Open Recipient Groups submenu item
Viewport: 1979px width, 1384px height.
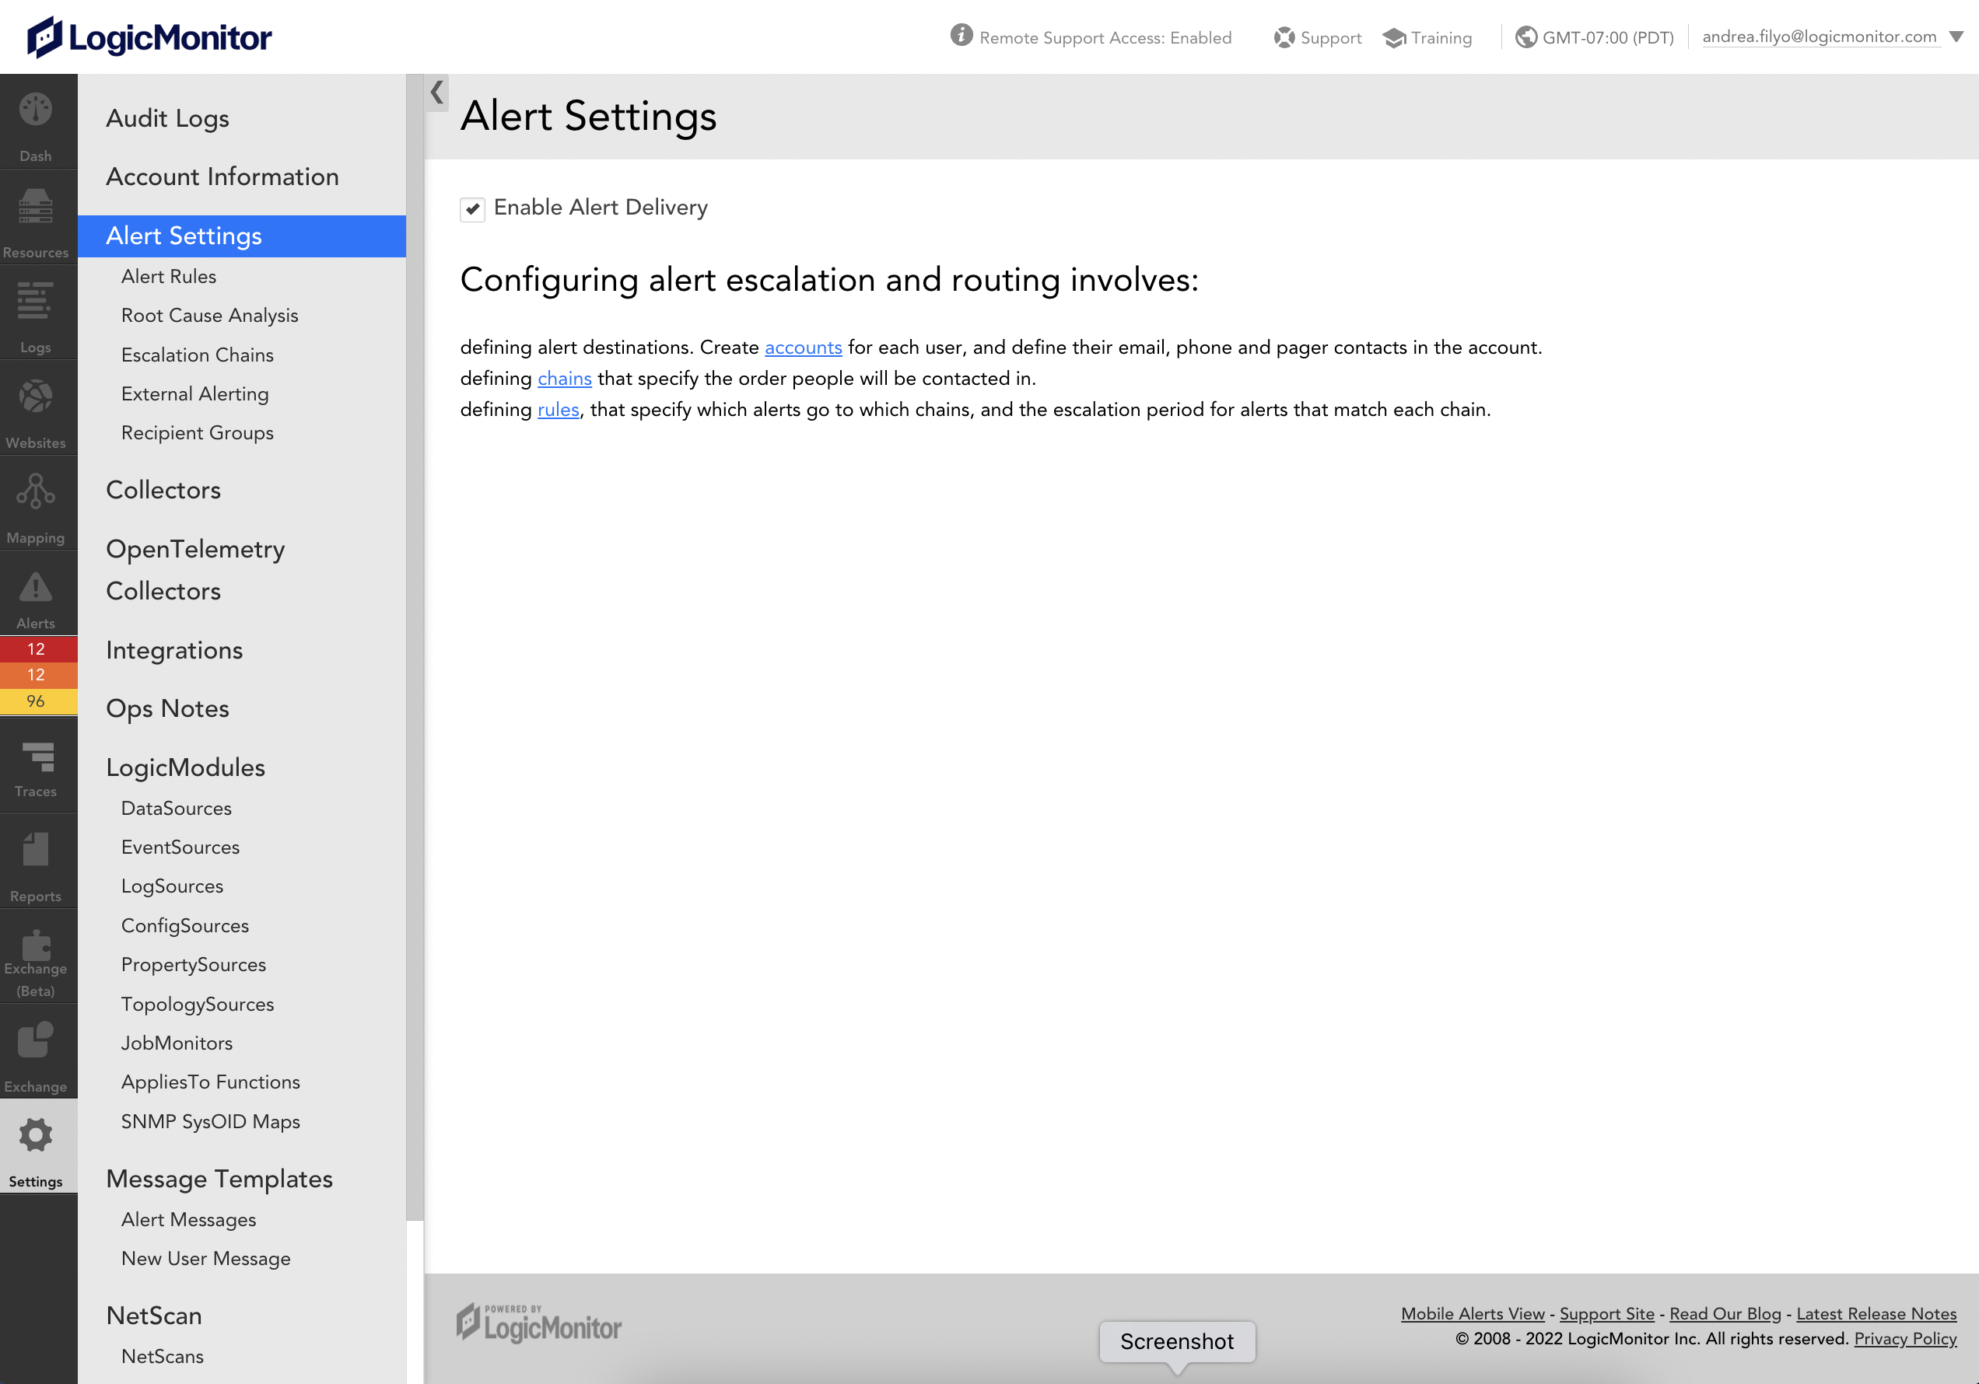coord(198,432)
